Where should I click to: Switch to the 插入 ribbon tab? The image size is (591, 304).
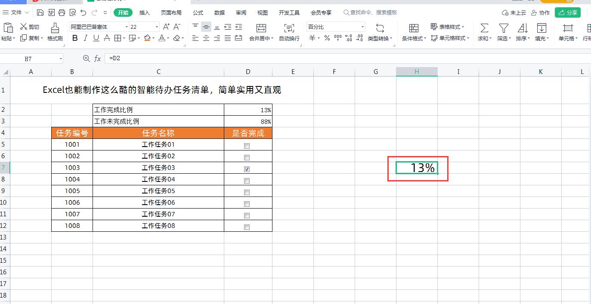click(144, 12)
